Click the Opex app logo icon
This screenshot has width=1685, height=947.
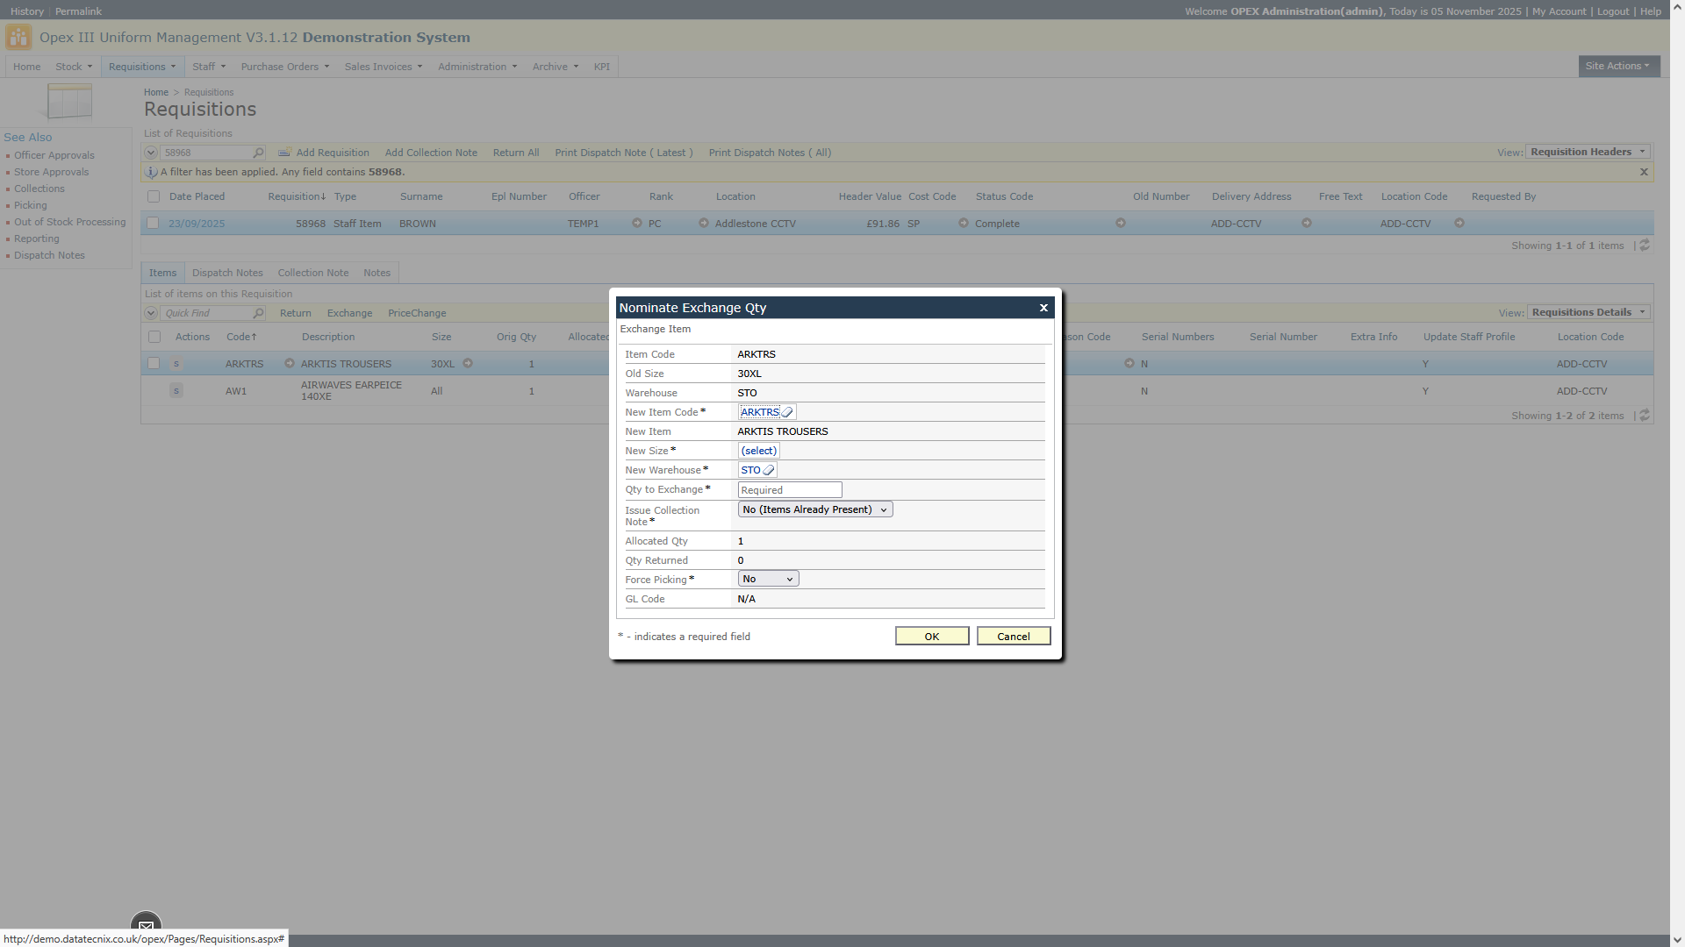coord(18,38)
